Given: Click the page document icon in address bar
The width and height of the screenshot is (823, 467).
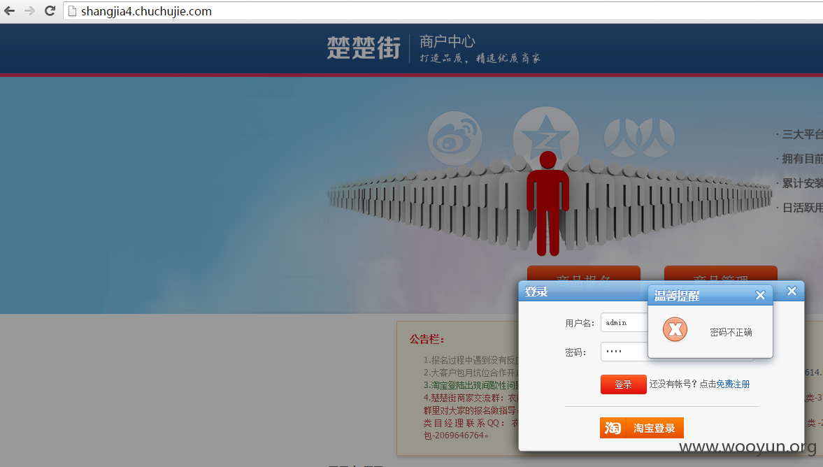Looking at the screenshot, I should (x=73, y=11).
